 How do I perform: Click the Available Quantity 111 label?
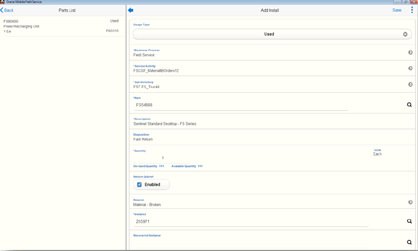[x=187, y=166]
